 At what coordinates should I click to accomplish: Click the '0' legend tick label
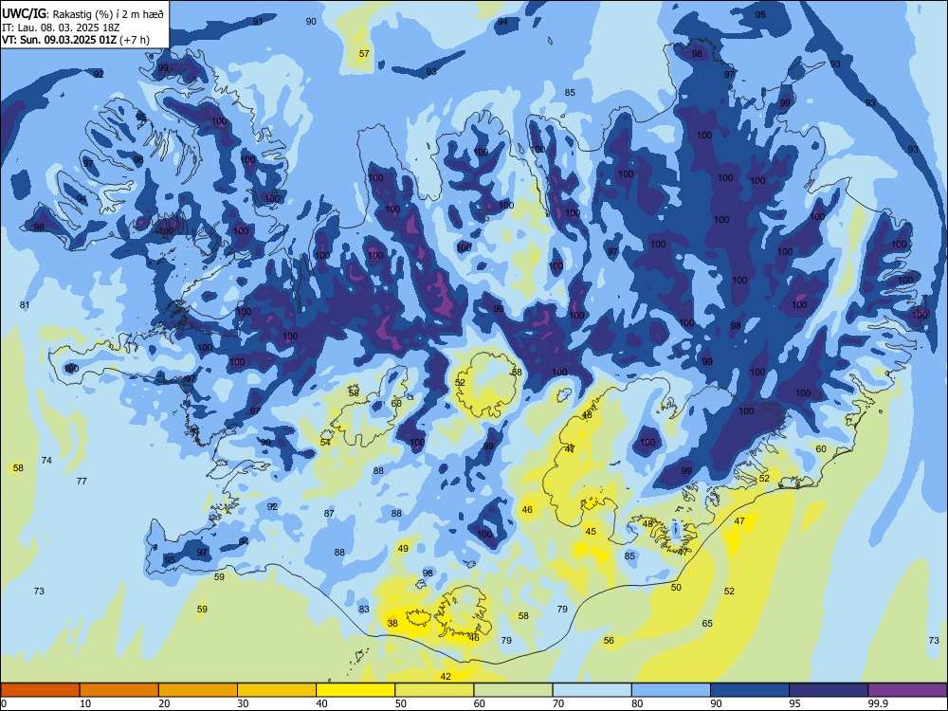[x=4, y=703]
